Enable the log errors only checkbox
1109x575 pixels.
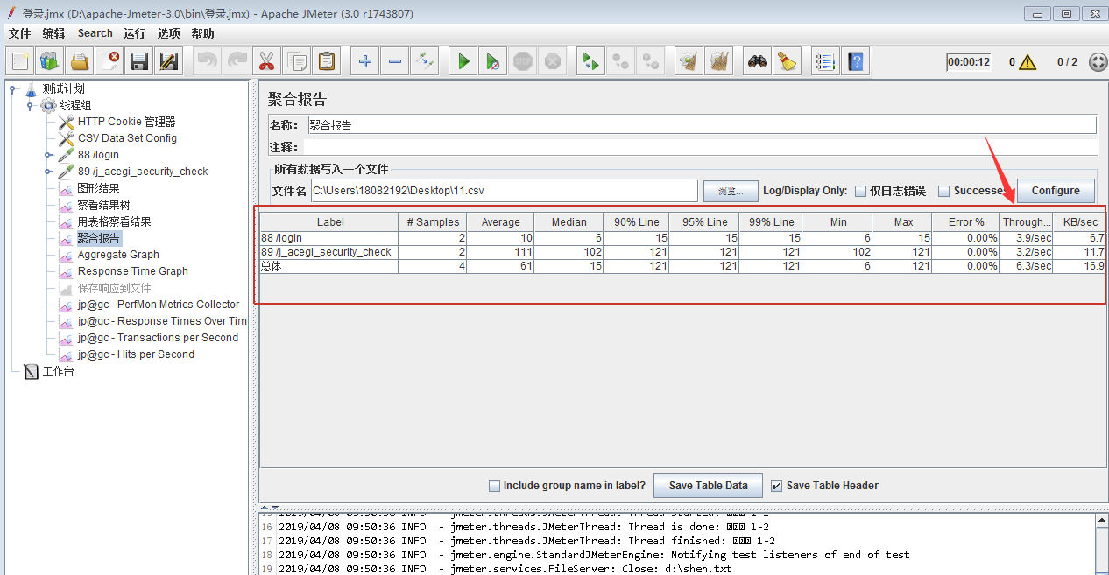point(861,191)
